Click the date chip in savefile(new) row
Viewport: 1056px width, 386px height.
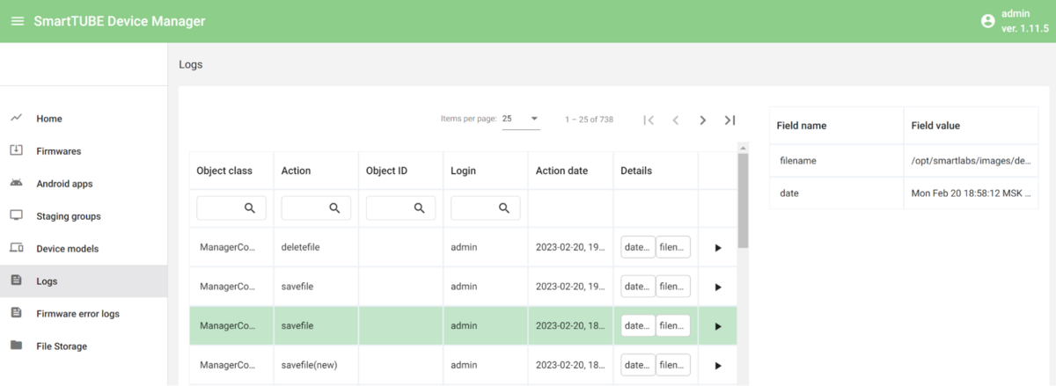tap(638, 365)
